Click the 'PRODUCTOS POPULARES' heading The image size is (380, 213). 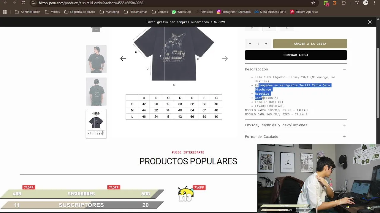coord(188,161)
